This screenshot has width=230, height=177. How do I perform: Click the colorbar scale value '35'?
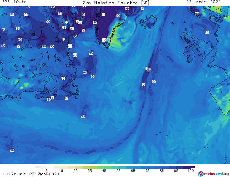90,171
